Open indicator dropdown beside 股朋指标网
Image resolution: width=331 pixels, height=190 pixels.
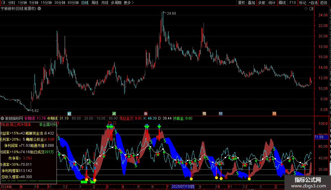click(2, 118)
